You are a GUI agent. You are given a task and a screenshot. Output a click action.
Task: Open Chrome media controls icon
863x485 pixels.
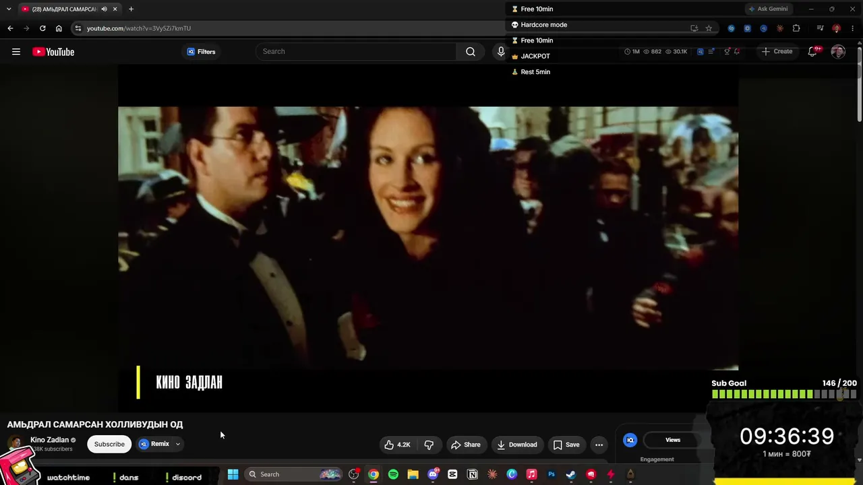(x=820, y=28)
